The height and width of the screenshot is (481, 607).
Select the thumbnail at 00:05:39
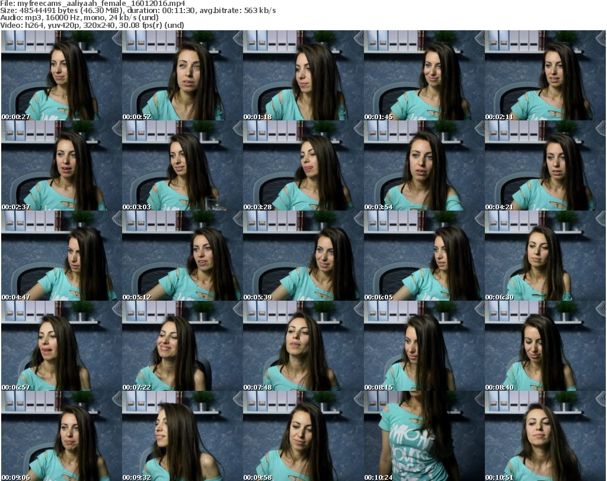[303, 256]
